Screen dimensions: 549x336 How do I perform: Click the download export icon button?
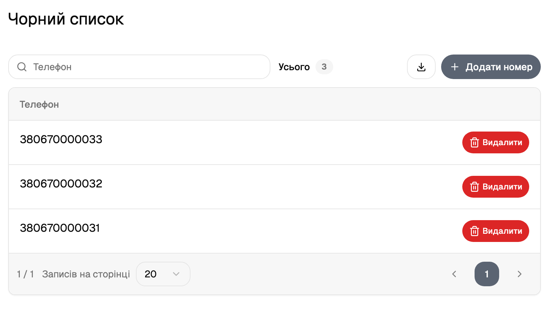pyautogui.click(x=421, y=67)
